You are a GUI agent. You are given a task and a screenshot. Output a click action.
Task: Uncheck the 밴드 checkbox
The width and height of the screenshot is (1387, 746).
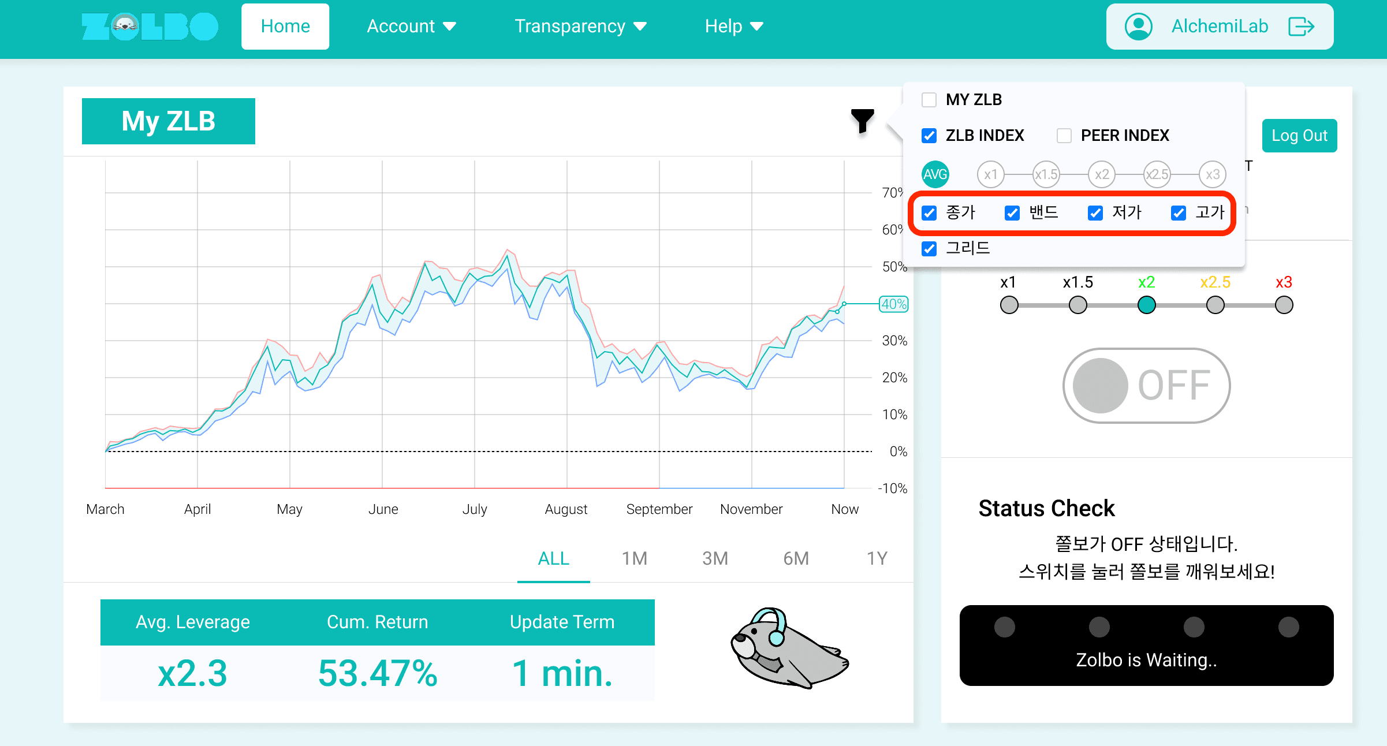(1012, 213)
